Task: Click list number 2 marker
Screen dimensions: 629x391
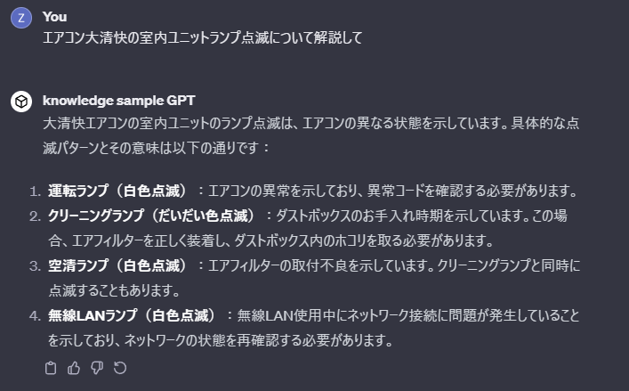Action: click(x=34, y=216)
